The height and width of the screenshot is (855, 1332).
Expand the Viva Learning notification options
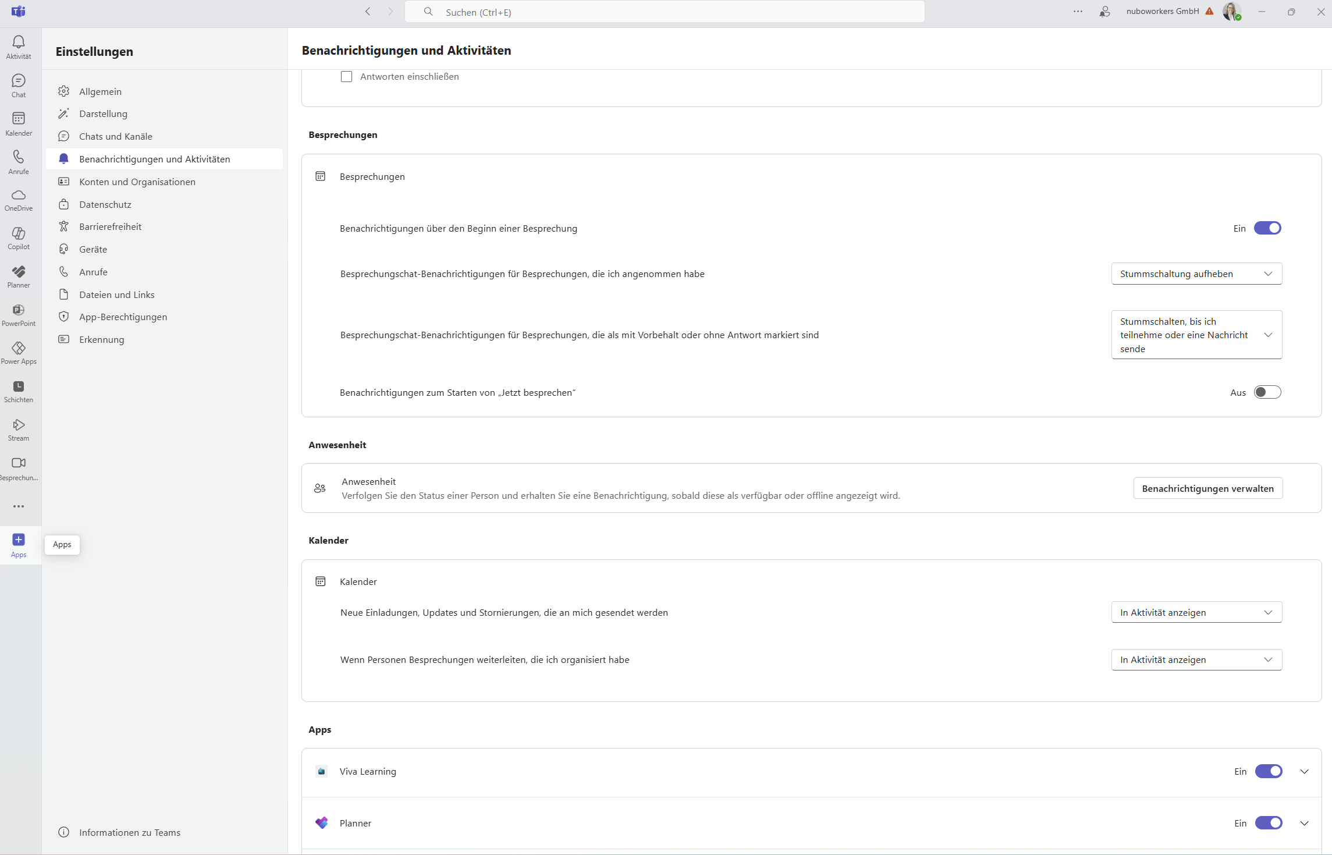(x=1305, y=771)
